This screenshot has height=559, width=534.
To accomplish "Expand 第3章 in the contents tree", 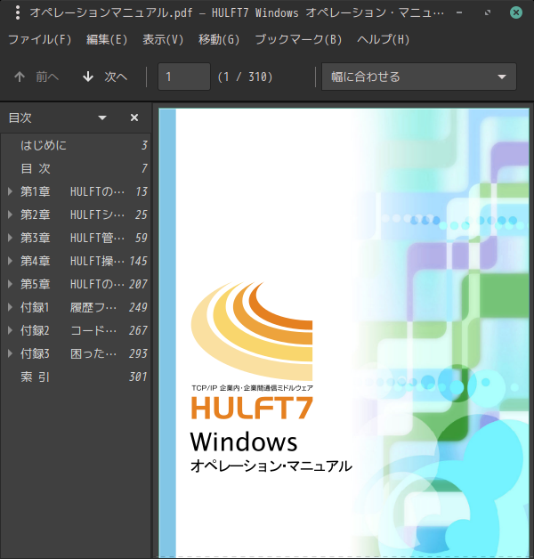I will pos(11,238).
